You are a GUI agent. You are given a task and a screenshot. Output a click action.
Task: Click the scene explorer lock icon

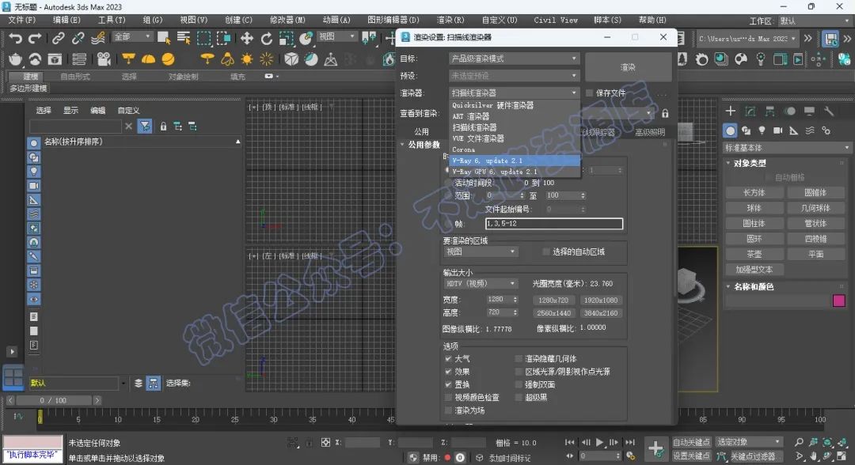pyautogui.click(x=163, y=127)
